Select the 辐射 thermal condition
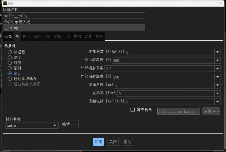The image size is (226, 152). (10, 68)
